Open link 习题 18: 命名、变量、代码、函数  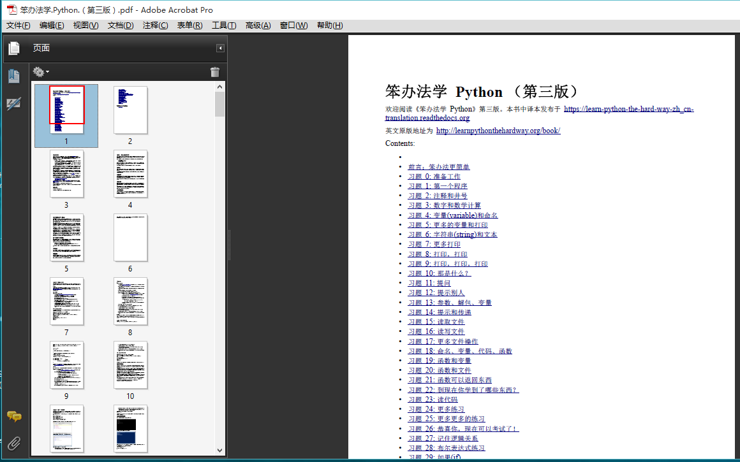click(x=460, y=351)
